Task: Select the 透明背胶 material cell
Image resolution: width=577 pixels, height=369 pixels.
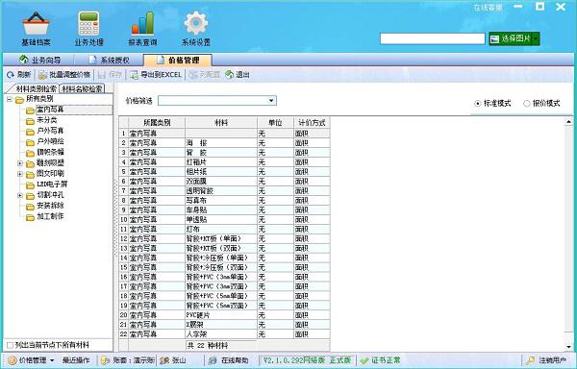Action: click(x=221, y=191)
